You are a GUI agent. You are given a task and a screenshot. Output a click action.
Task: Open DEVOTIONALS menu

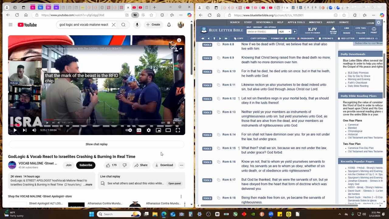pos(264,22)
